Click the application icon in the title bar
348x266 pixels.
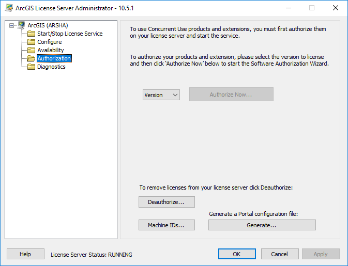pyautogui.click(x=9, y=8)
